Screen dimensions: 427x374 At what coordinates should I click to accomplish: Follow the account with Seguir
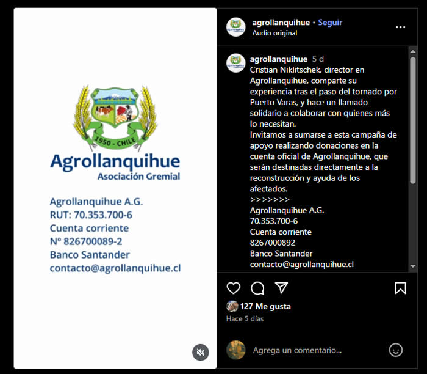[x=330, y=23]
